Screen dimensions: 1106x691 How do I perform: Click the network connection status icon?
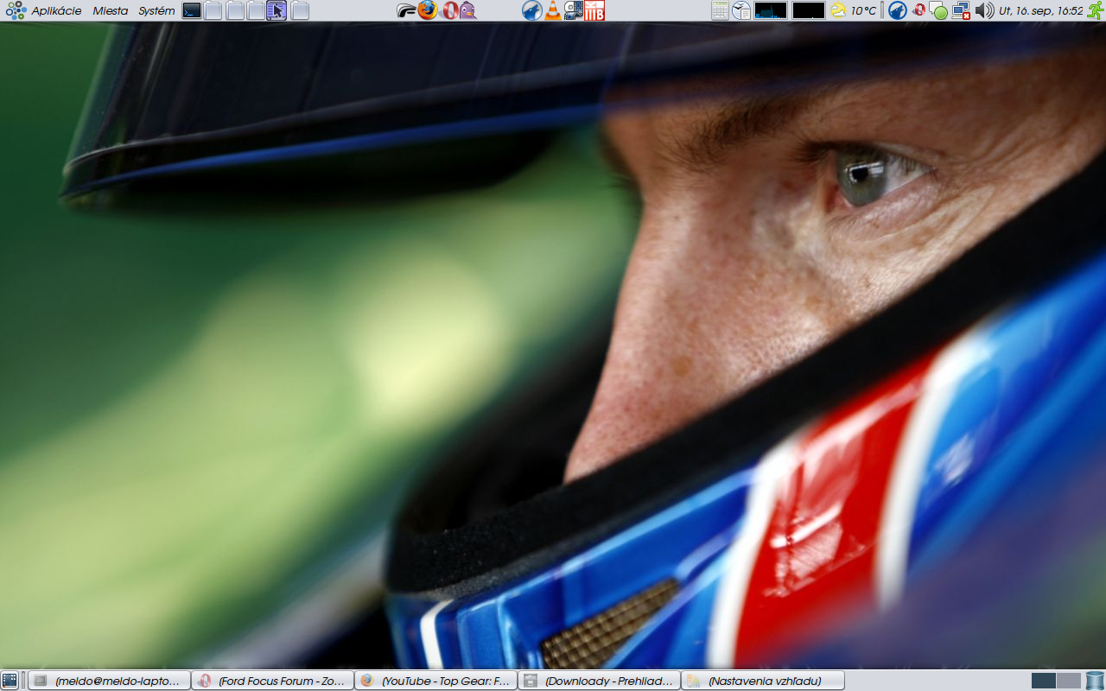[x=961, y=10]
